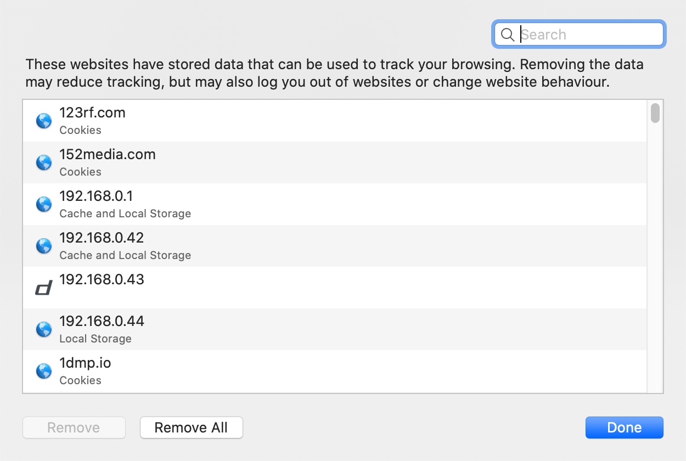Image resolution: width=686 pixels, height=461 pixels.
Task: Select the 1dmp.io website row
Action: (x=335, y=371)
